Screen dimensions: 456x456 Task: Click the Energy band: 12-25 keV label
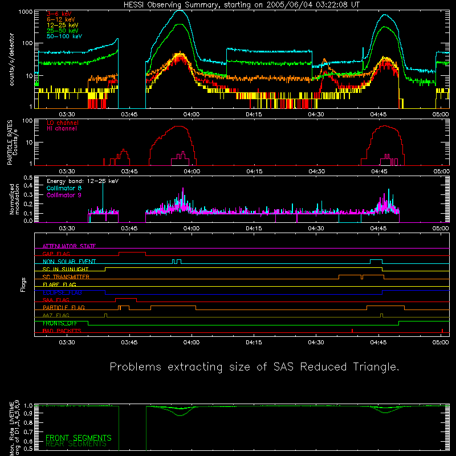point(83,181)
